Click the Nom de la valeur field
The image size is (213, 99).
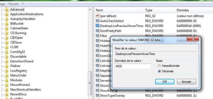[155, 54]
